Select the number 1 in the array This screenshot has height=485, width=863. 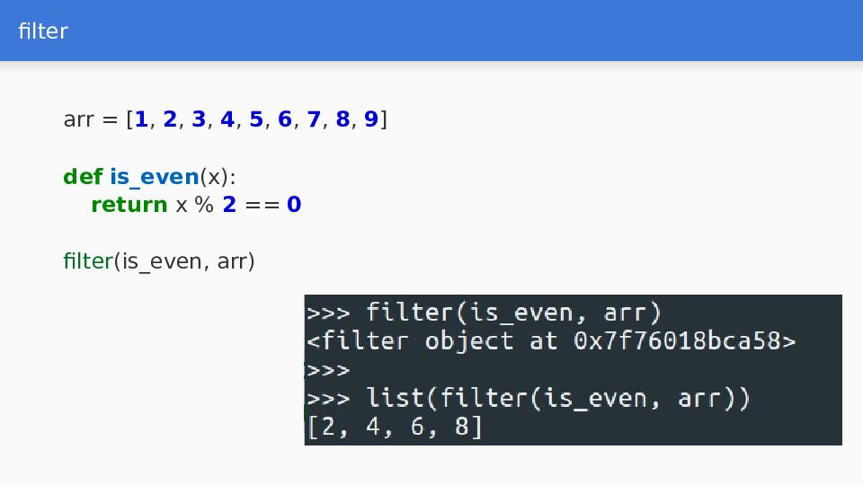coord(141,119)
